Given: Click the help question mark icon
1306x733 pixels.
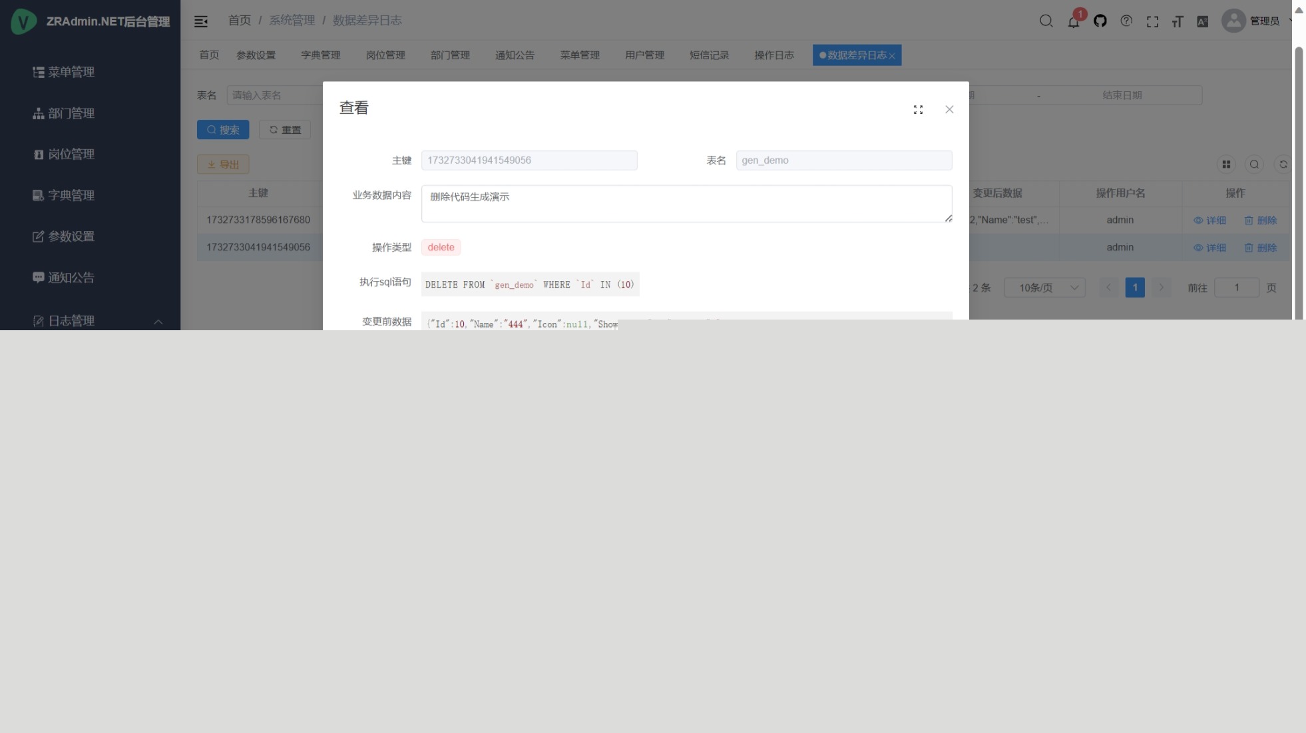Looking at the screenshot, I should pos(1126,21).
